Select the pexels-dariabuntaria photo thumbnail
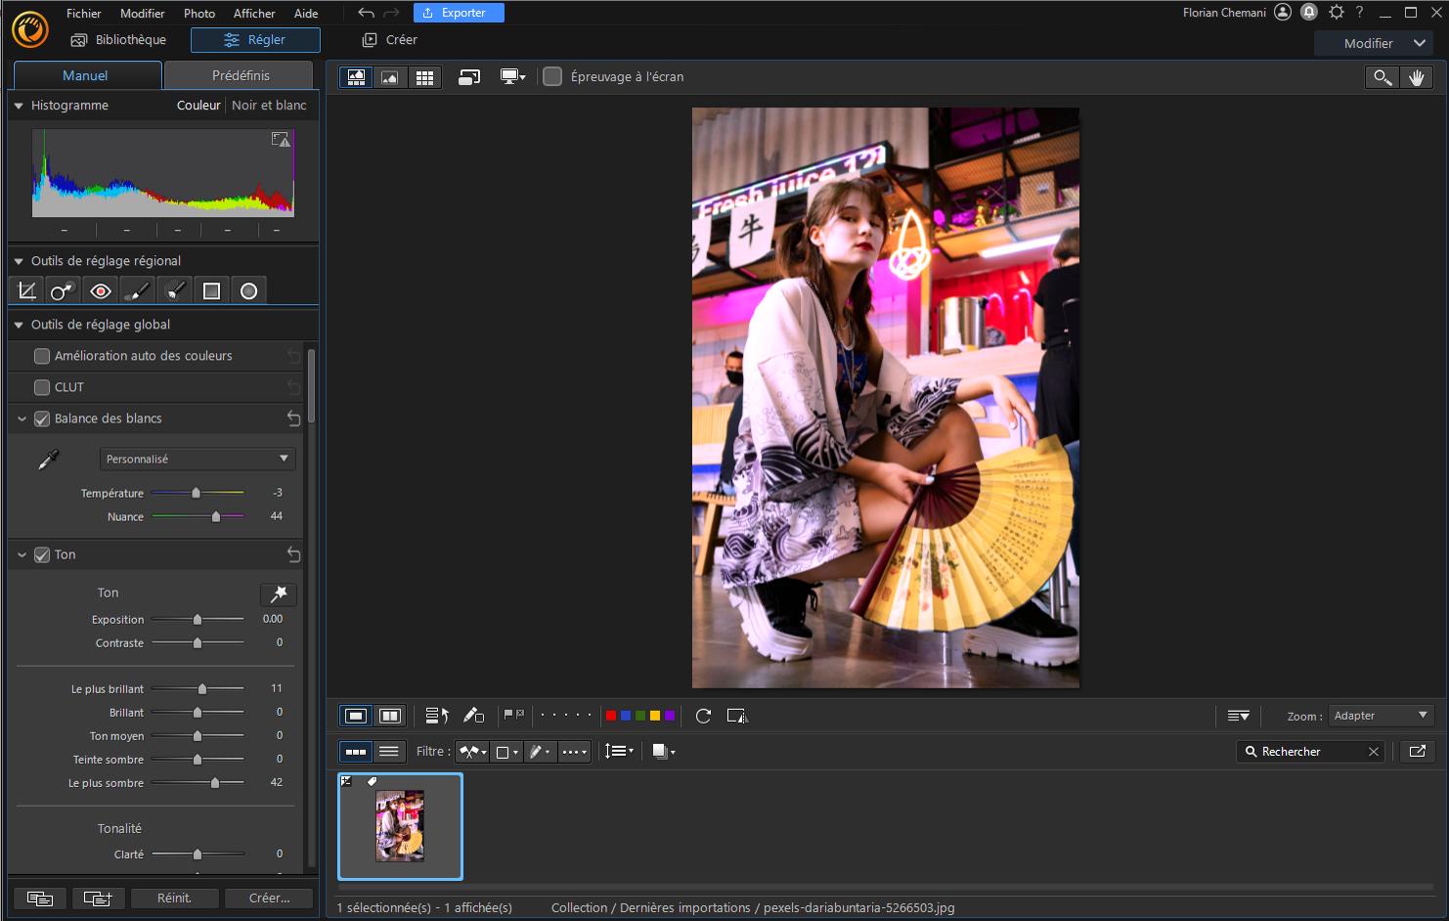Image resolution: width=1449 pixels, height=921 pixels. coord(400,826)
